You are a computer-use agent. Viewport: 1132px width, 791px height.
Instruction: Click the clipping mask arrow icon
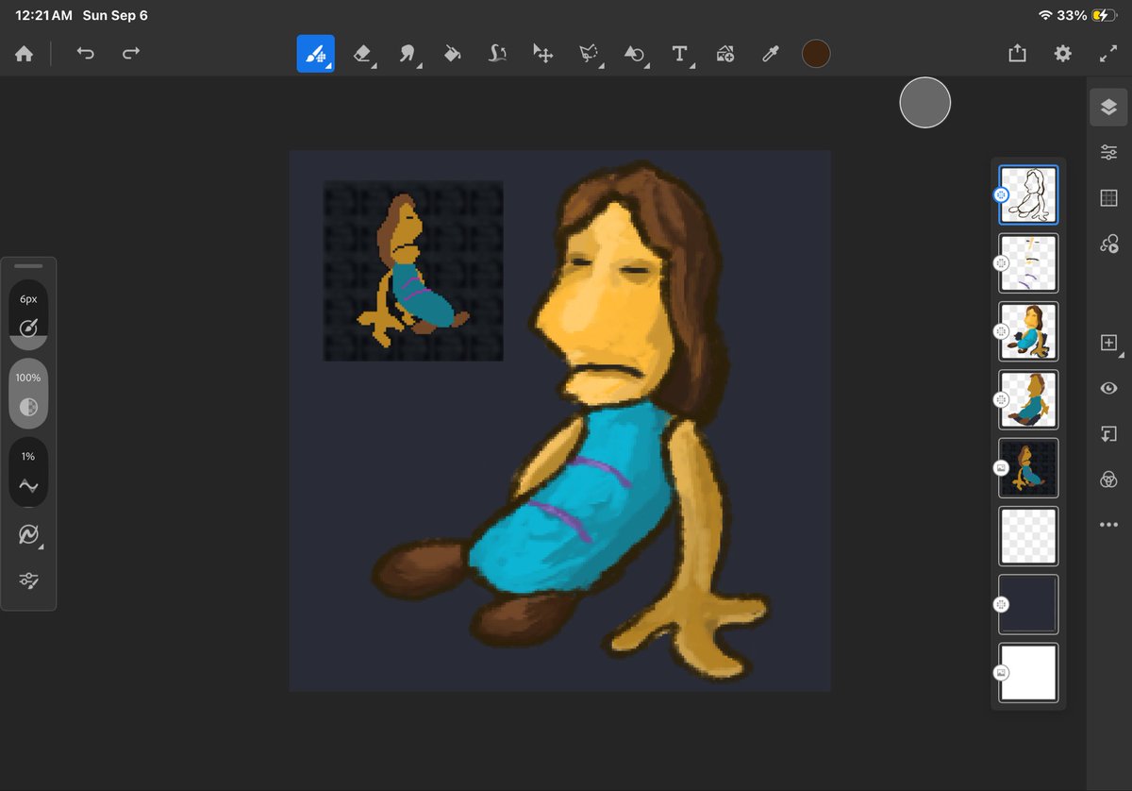pos(1108,434)
